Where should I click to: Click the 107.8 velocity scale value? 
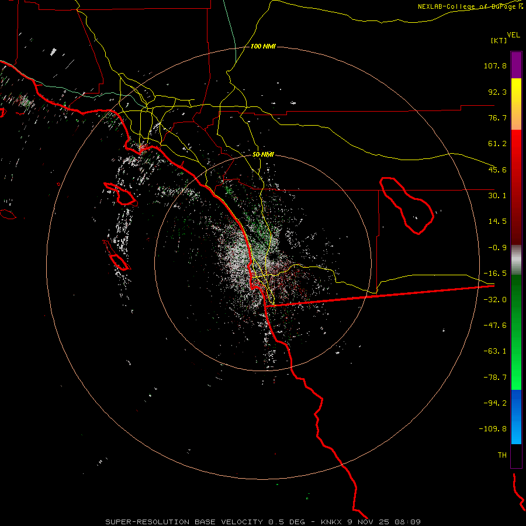(495, 65)
